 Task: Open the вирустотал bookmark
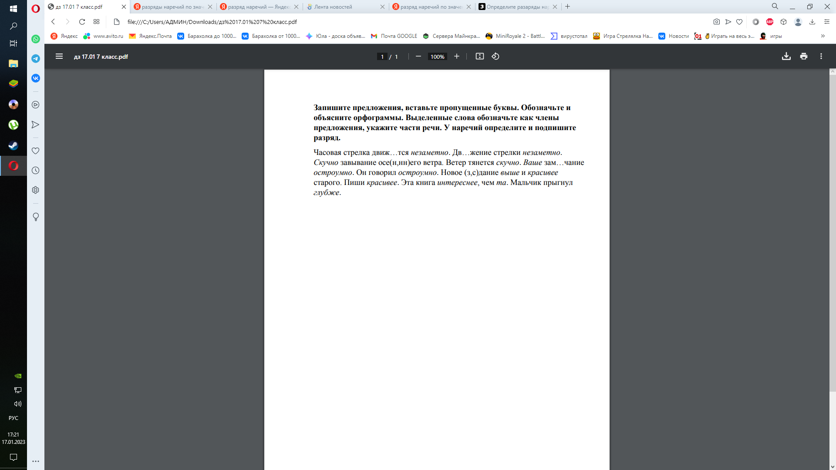click(x=569, y=36)
